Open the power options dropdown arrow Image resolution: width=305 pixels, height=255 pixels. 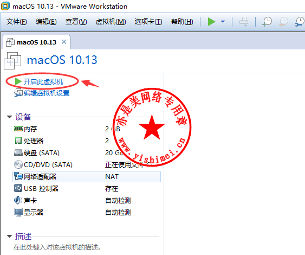[x=223, y=22]
